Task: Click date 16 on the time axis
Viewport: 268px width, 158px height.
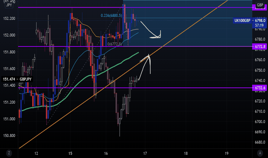Action: 106,153
